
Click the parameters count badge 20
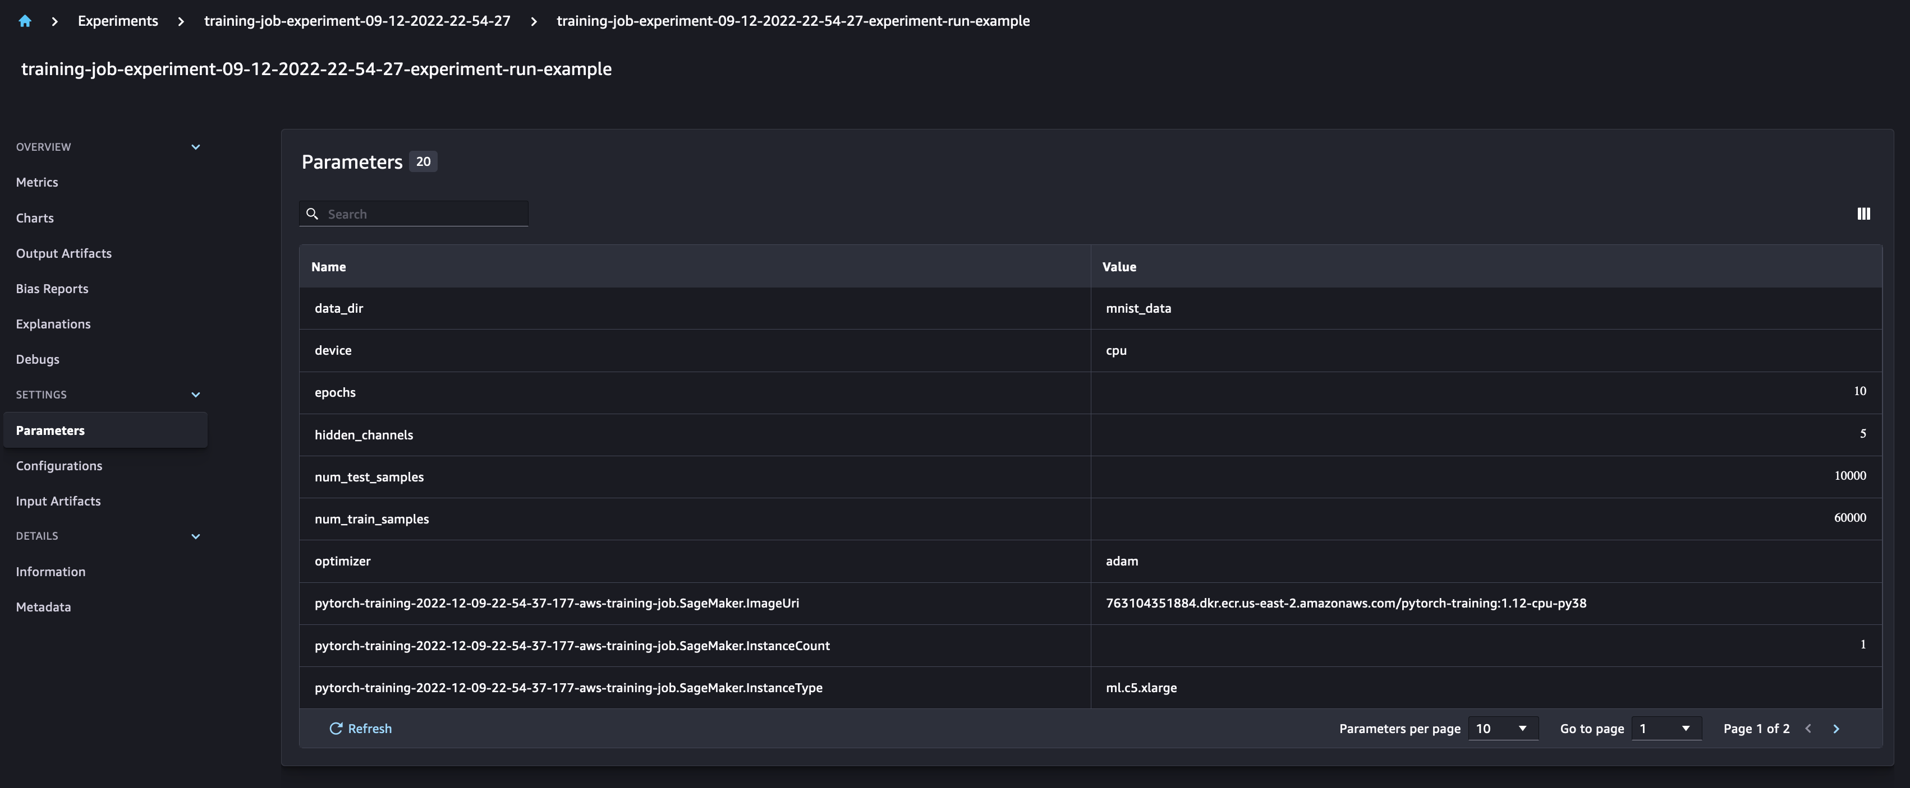click(424, 161)
